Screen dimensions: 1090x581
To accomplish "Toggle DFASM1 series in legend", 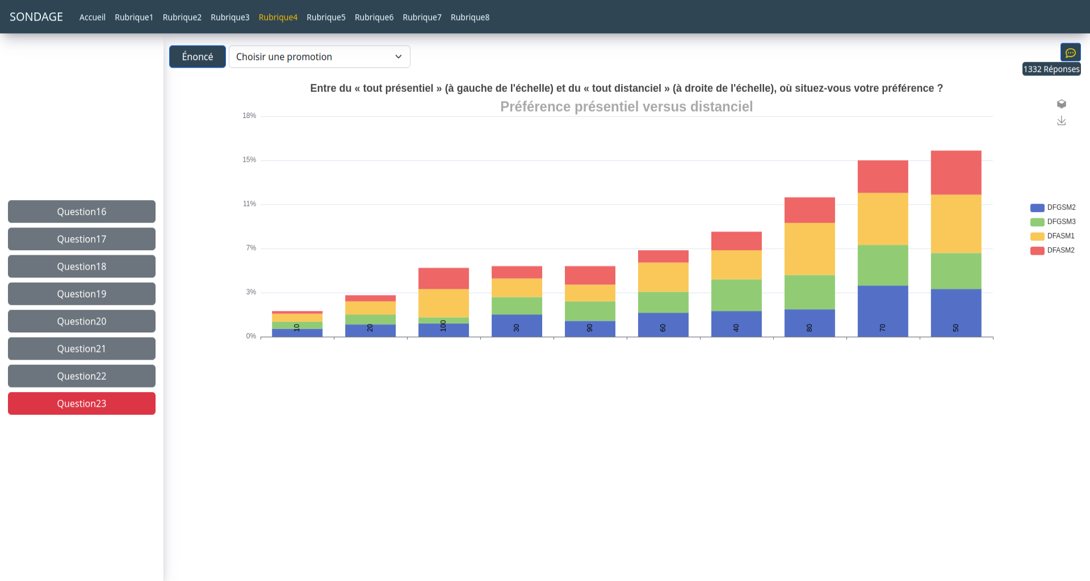I will pos(1052,236).
